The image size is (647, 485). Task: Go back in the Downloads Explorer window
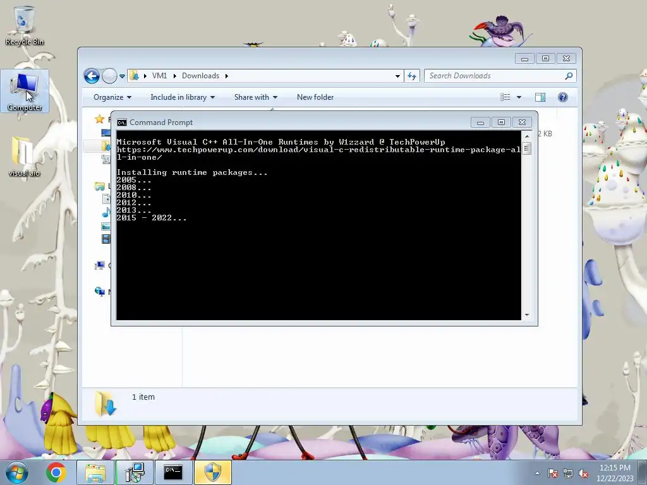click(92, 76)
